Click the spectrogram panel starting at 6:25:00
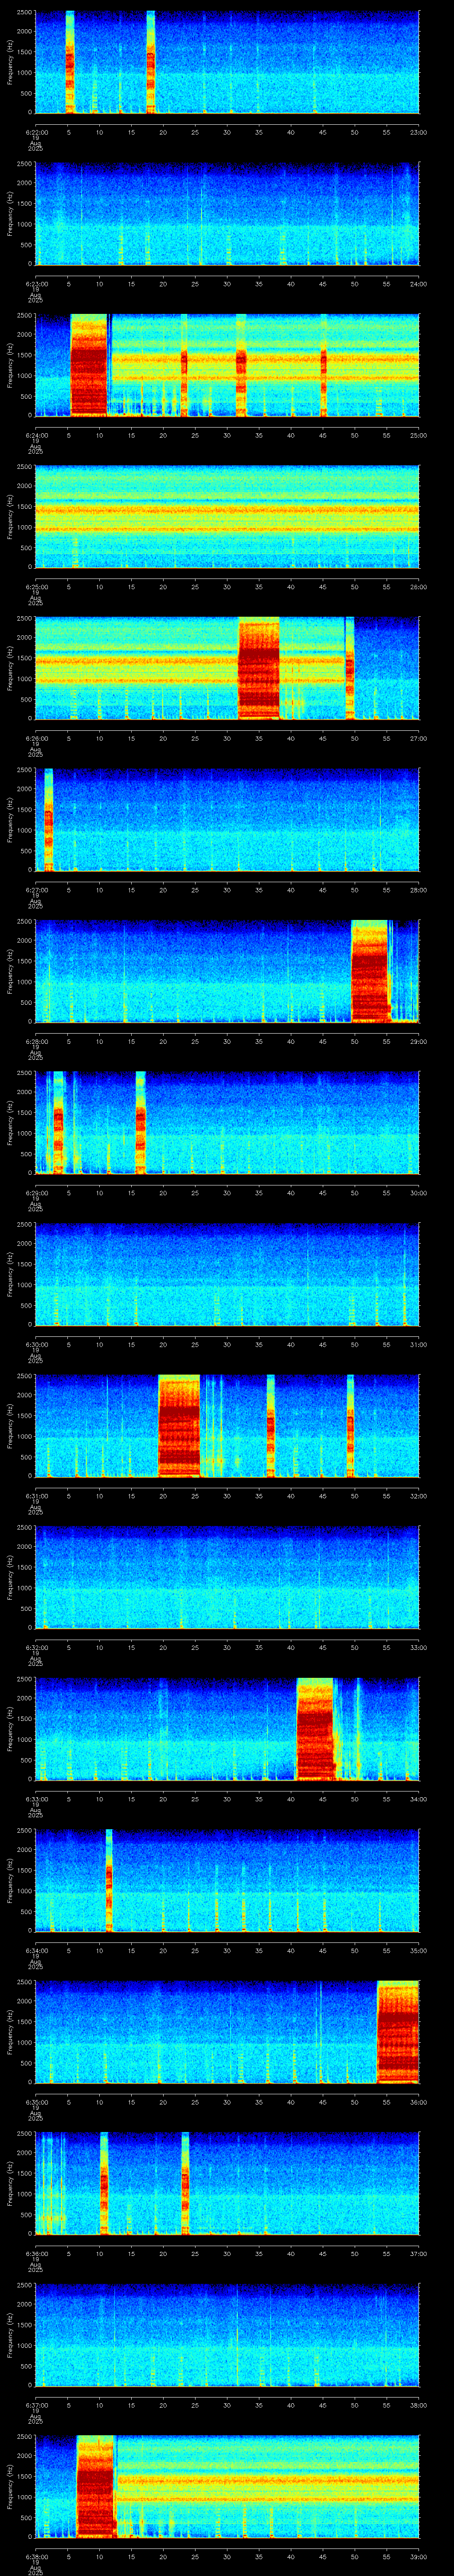This screenshot has width=454, height=2576. point(227,517)
